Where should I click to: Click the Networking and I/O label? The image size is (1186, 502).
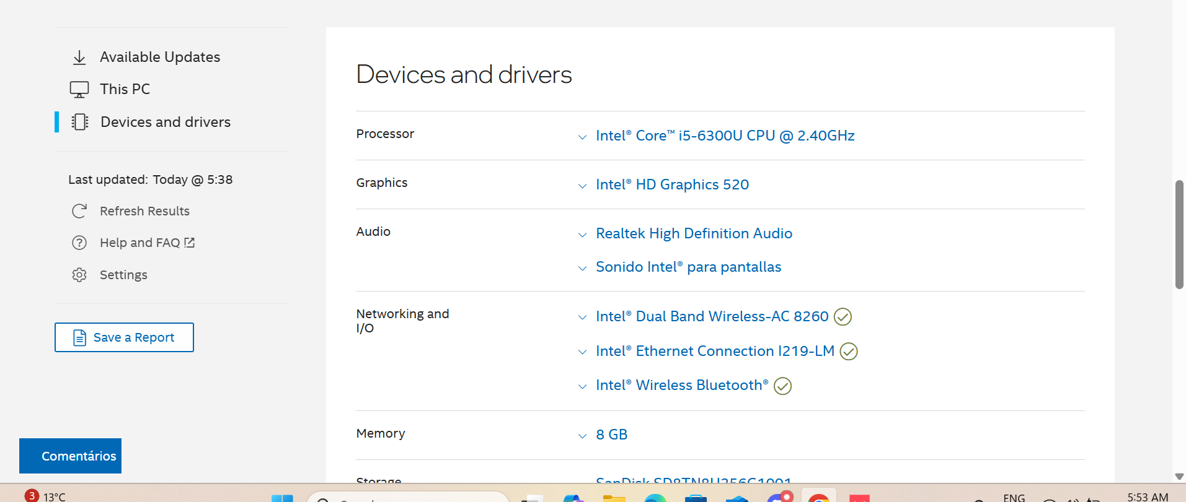(402, 321)
